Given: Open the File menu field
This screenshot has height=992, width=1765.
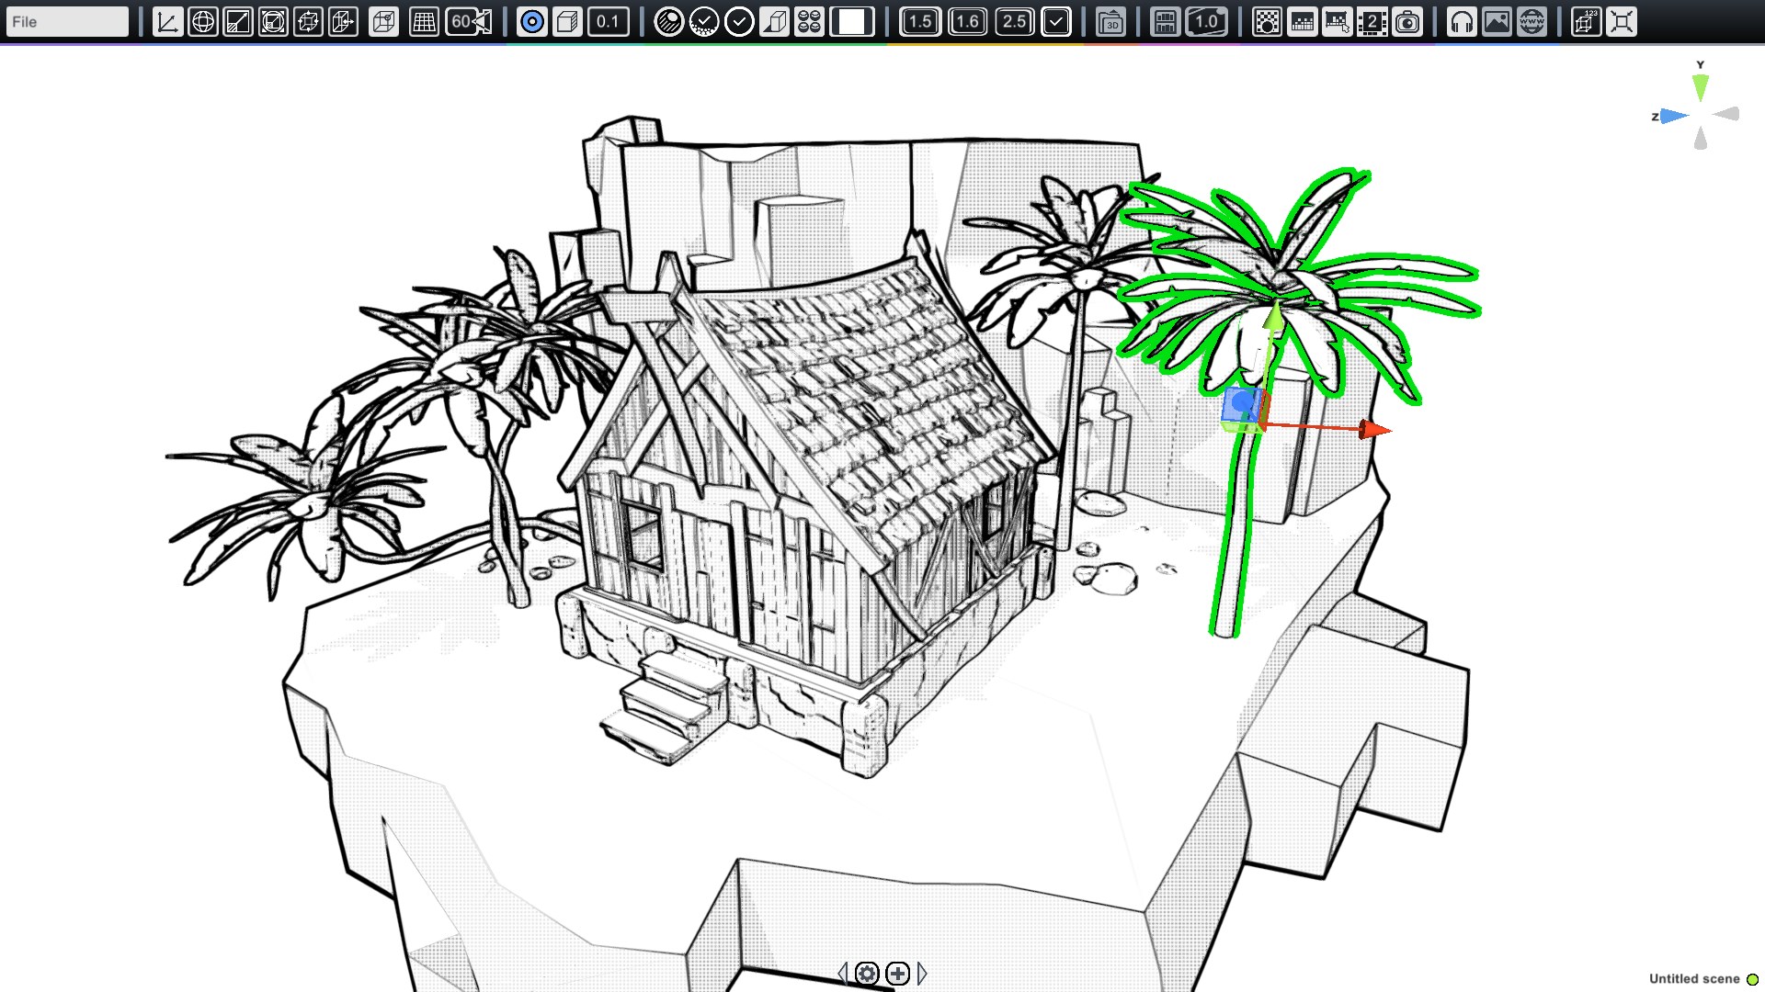Looking at the screenshot, I should 66,22.
